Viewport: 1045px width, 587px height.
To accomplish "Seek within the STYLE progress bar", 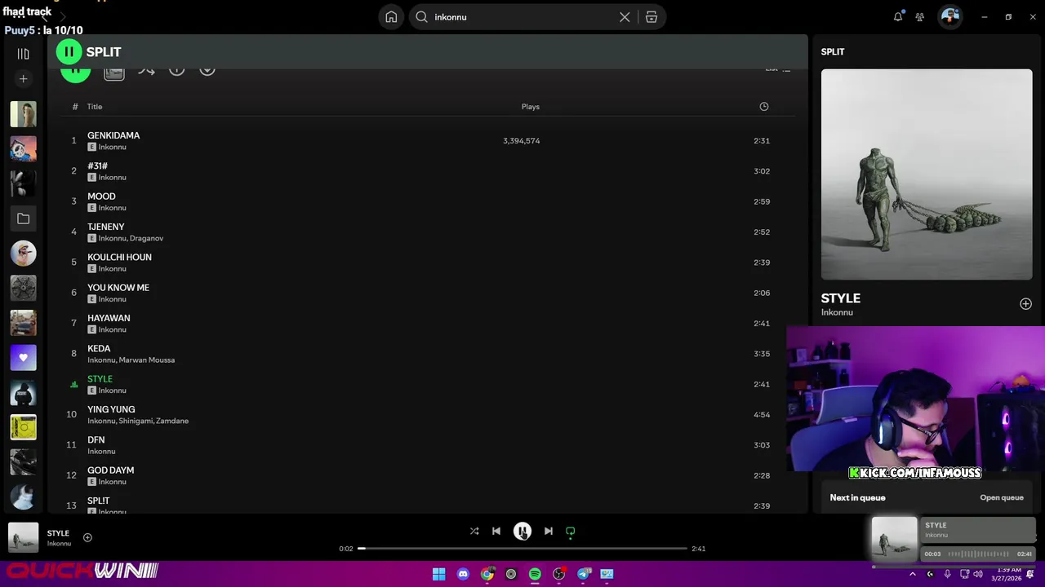I will point(522,549).
